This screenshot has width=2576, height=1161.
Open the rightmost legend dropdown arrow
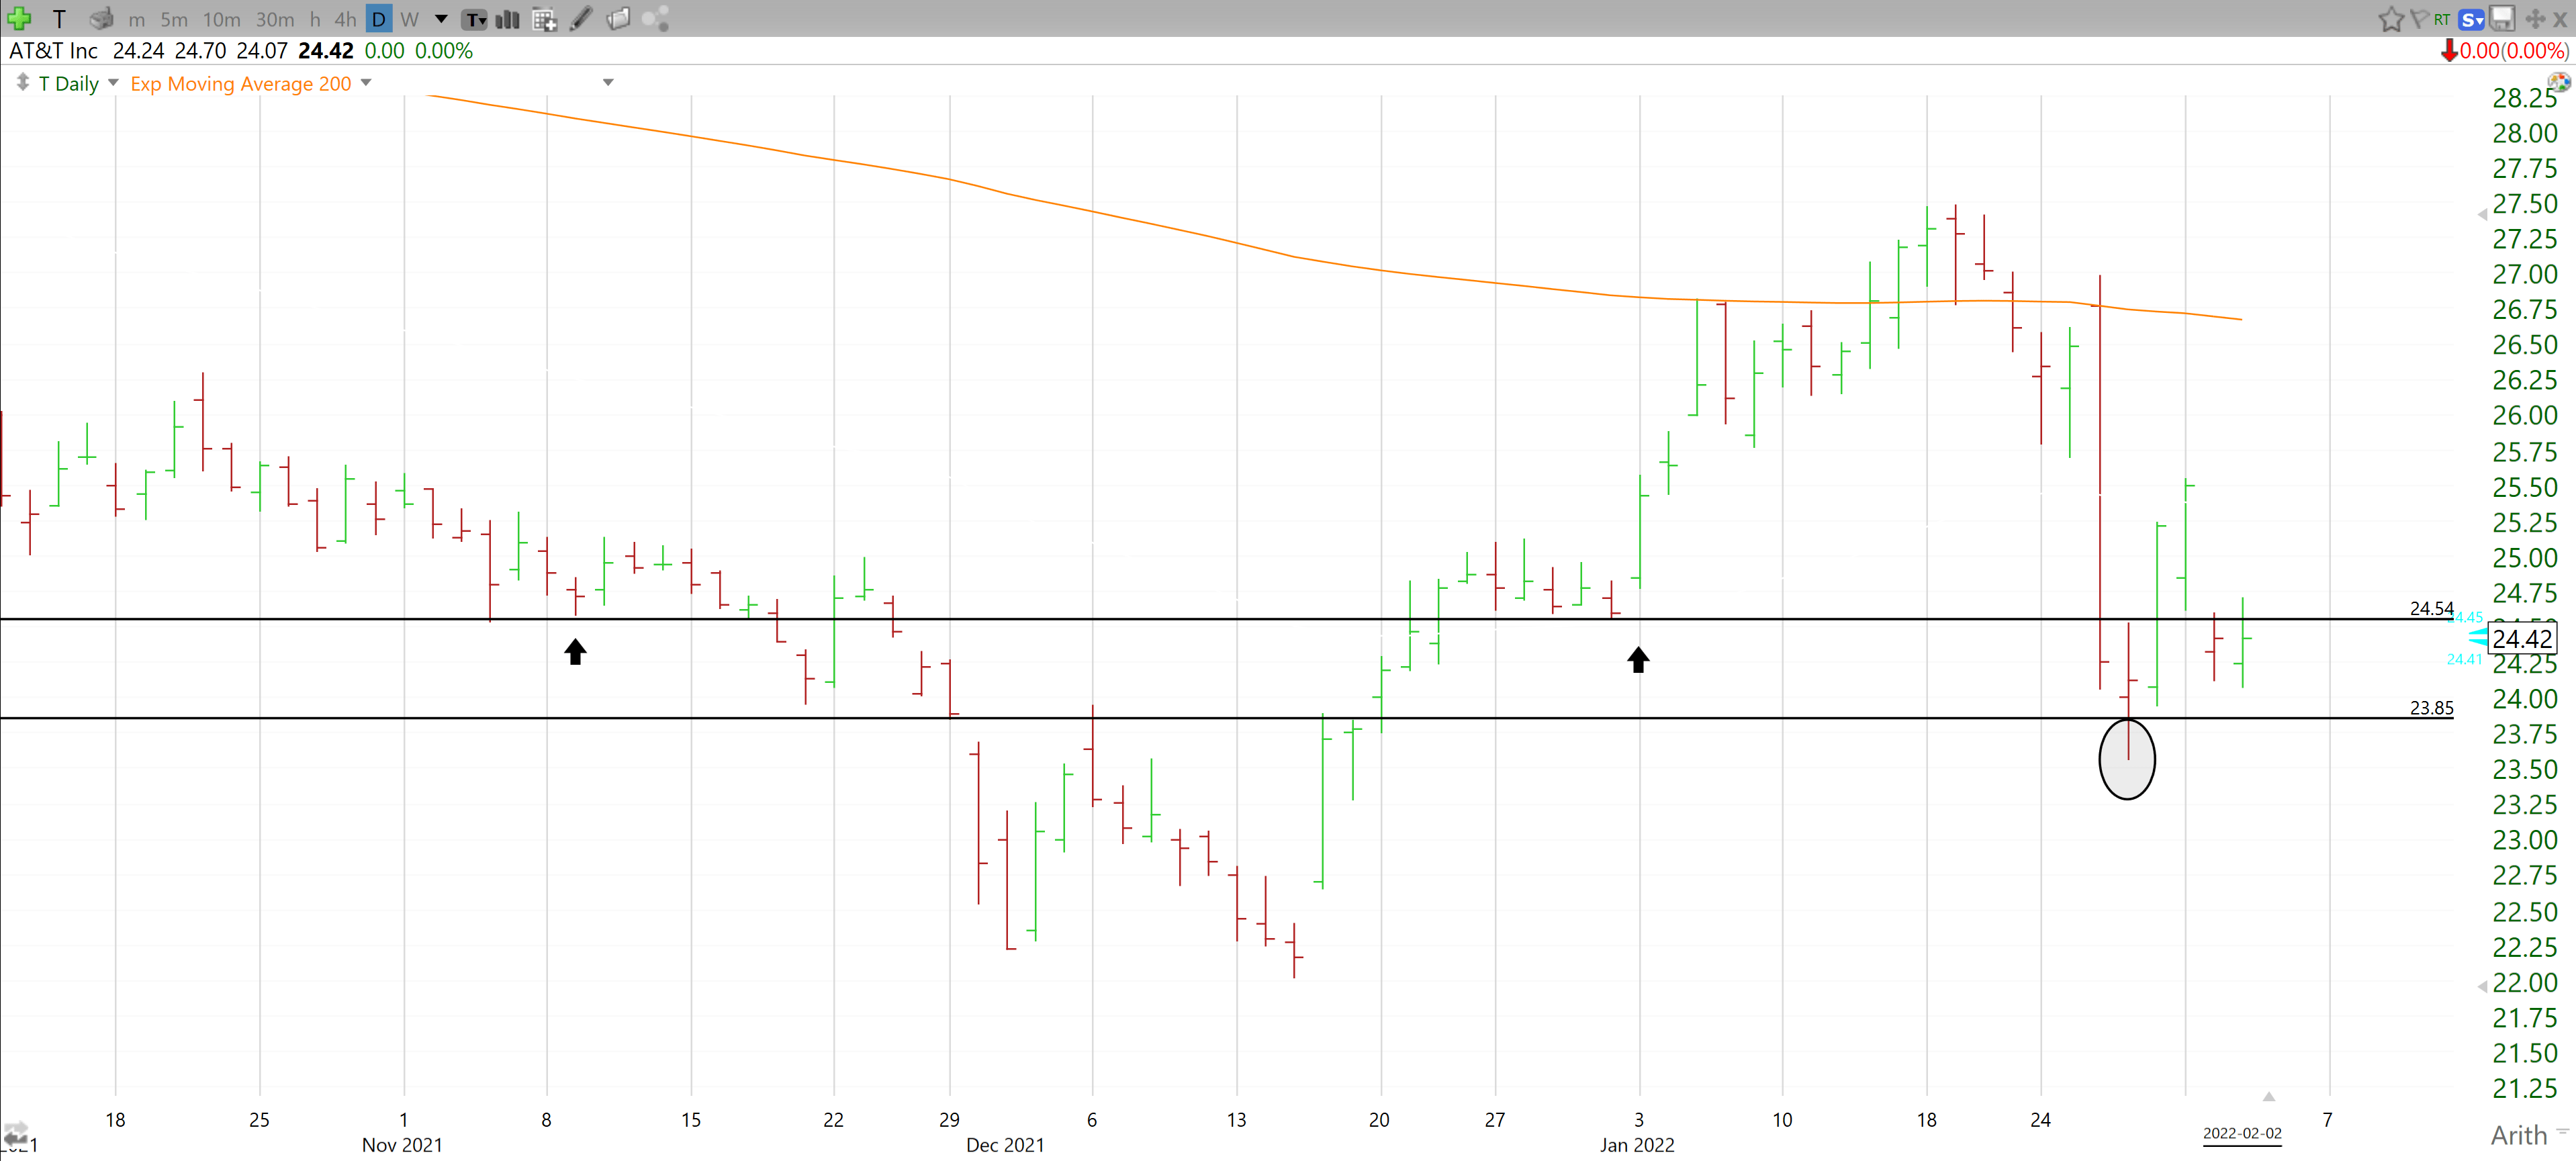pyautogui.click(x=608, y=83)
